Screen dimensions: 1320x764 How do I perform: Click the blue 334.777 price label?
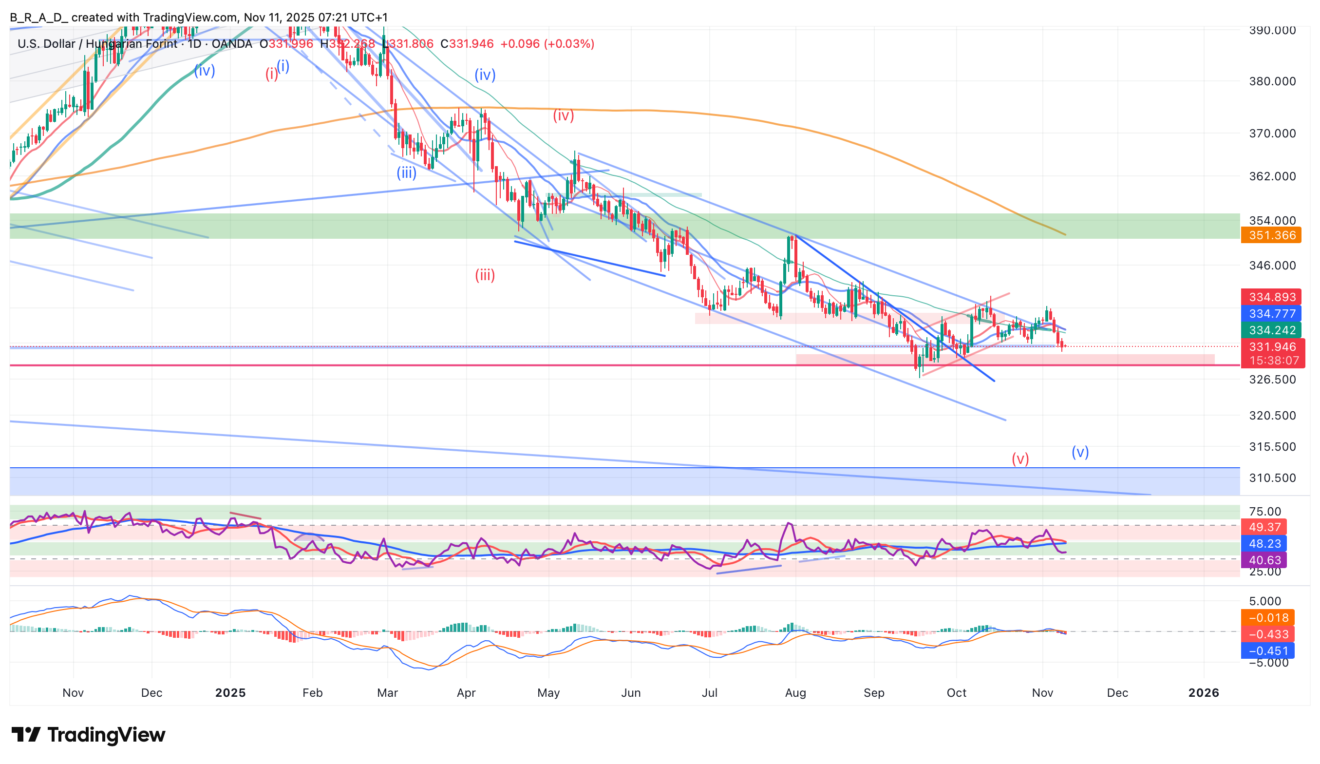coord(1271,314)
